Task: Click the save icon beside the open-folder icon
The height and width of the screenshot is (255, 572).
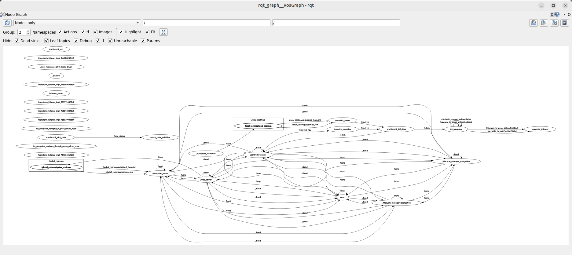Action: tap(544, 23)
